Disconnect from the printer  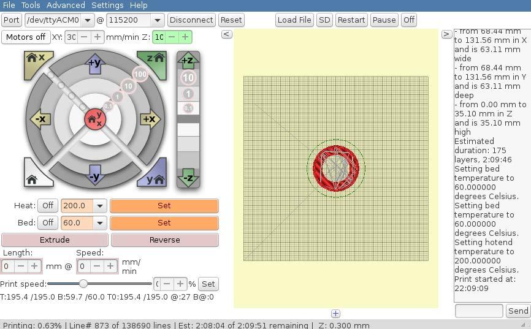[x=191, y=20]
